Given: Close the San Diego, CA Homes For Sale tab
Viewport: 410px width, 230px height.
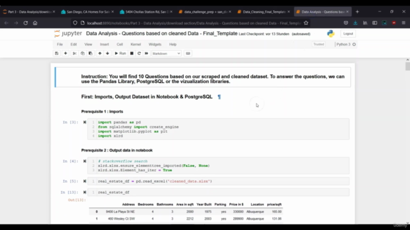Looking at the screenshot, I should coord(113,11).
